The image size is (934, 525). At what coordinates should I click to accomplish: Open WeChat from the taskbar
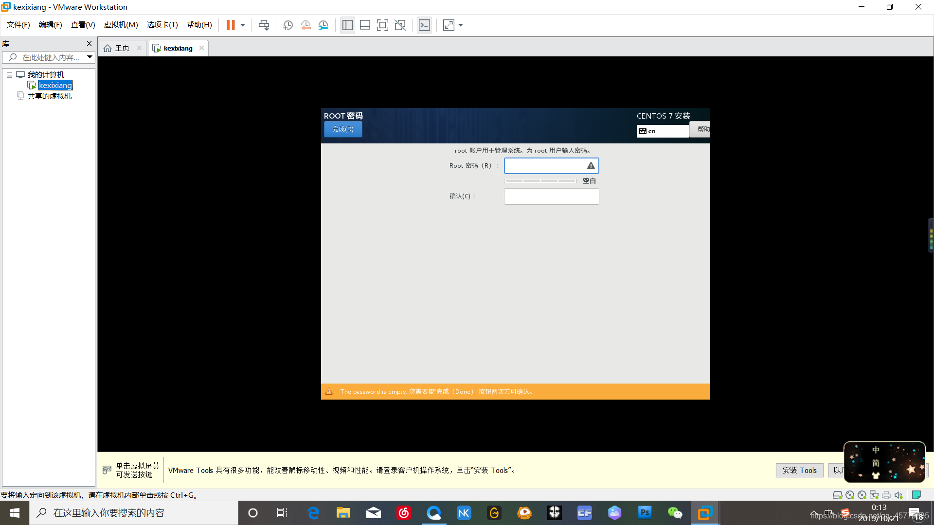point(675,513)
